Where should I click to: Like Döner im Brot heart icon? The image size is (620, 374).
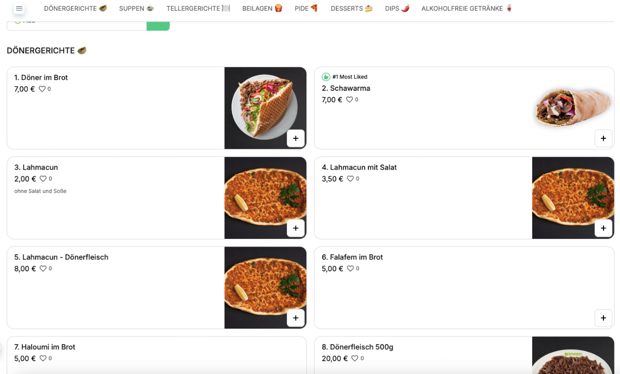[x=42, y=89]
